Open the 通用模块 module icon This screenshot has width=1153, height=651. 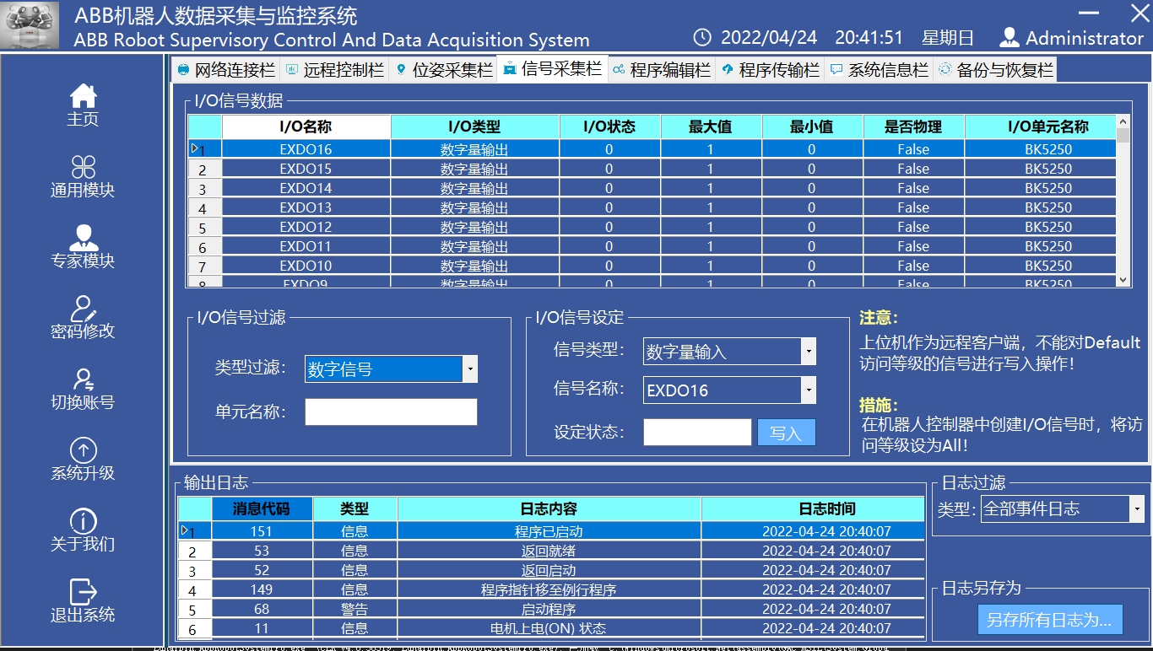(83, 166)
